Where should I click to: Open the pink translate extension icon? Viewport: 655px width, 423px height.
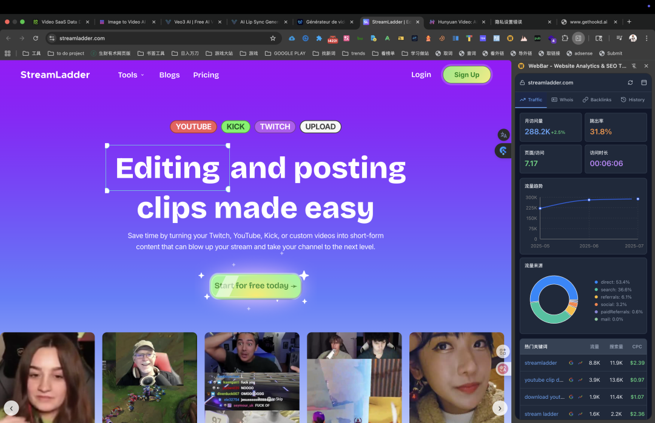click(346, 38)
